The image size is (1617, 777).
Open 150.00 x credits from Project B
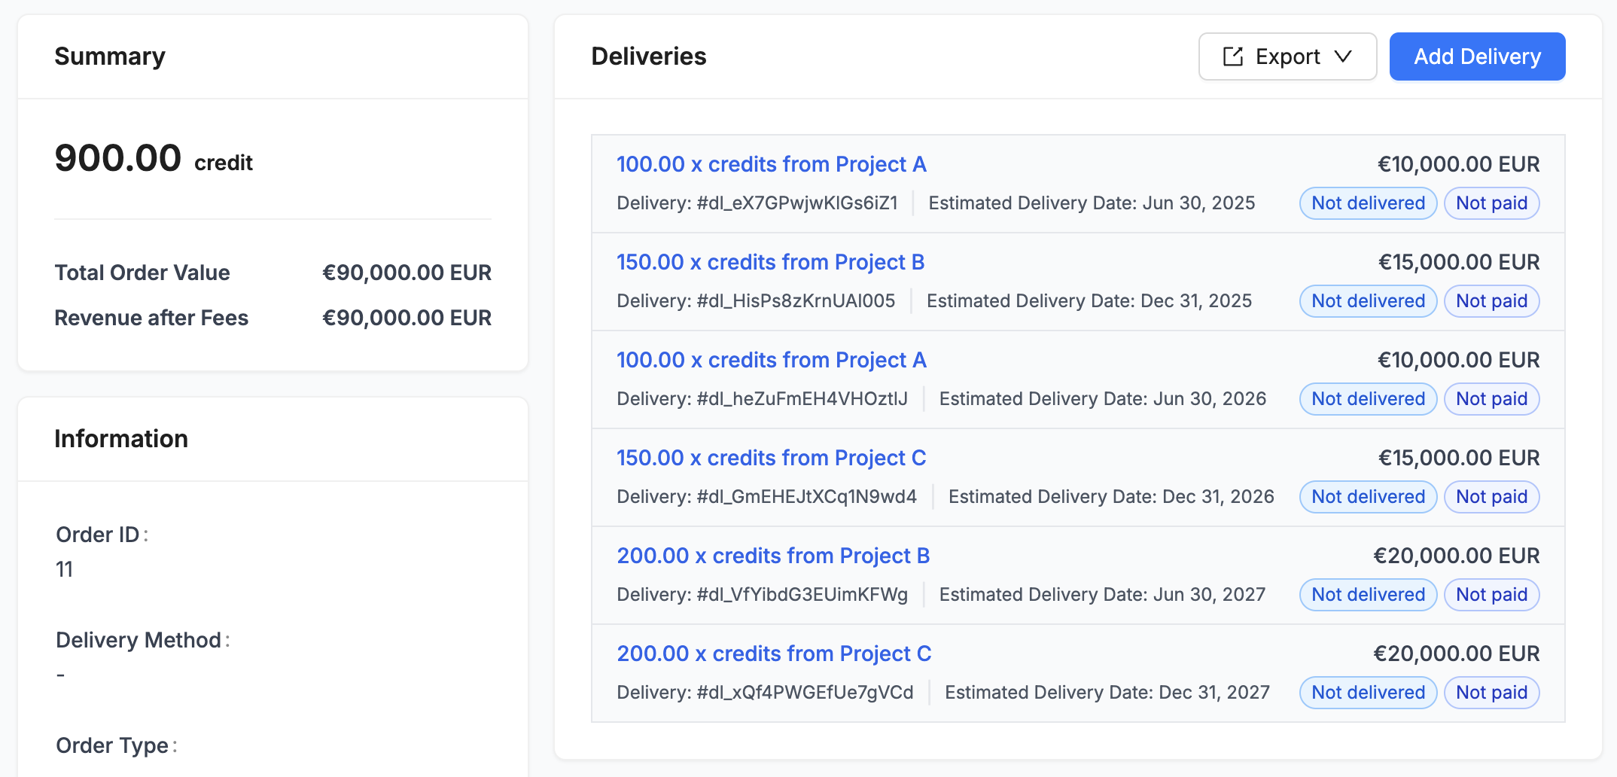click(x=770, y=262)
